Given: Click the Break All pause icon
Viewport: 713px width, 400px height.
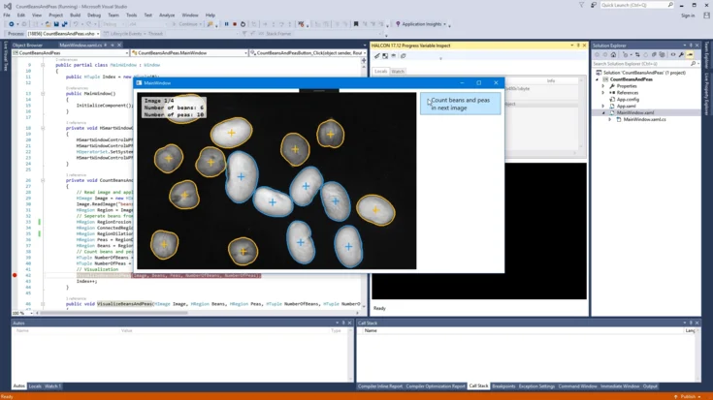Looking at the screenshot, I should [226, 24].
